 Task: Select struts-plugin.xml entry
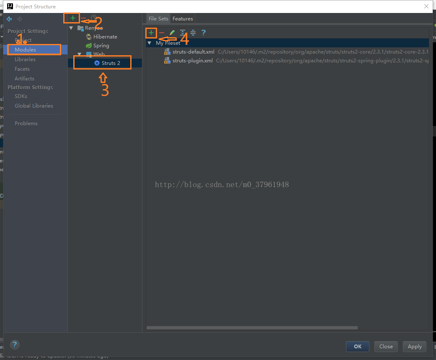(x=192, y=61)
